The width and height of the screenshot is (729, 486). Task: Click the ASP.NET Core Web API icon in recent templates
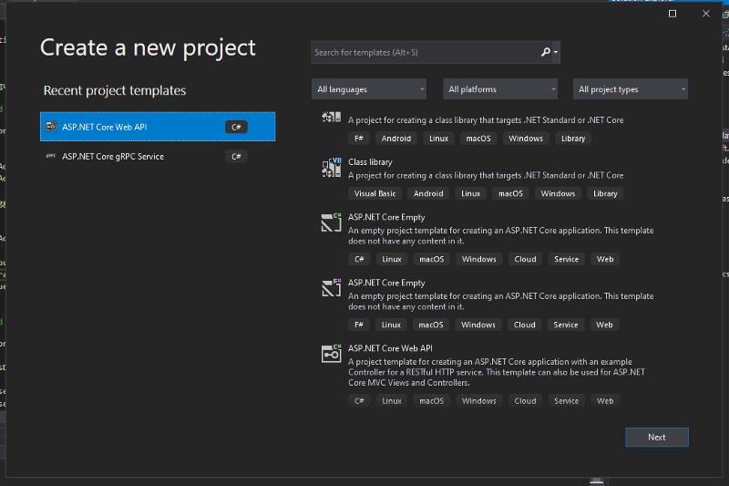tap(52, 127)
